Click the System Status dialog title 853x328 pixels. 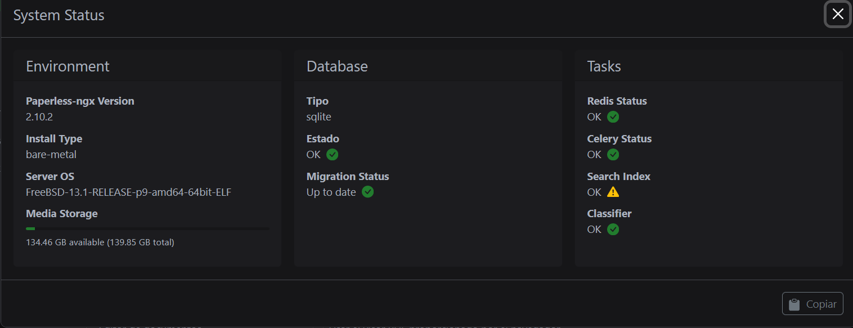click(59, 15)
